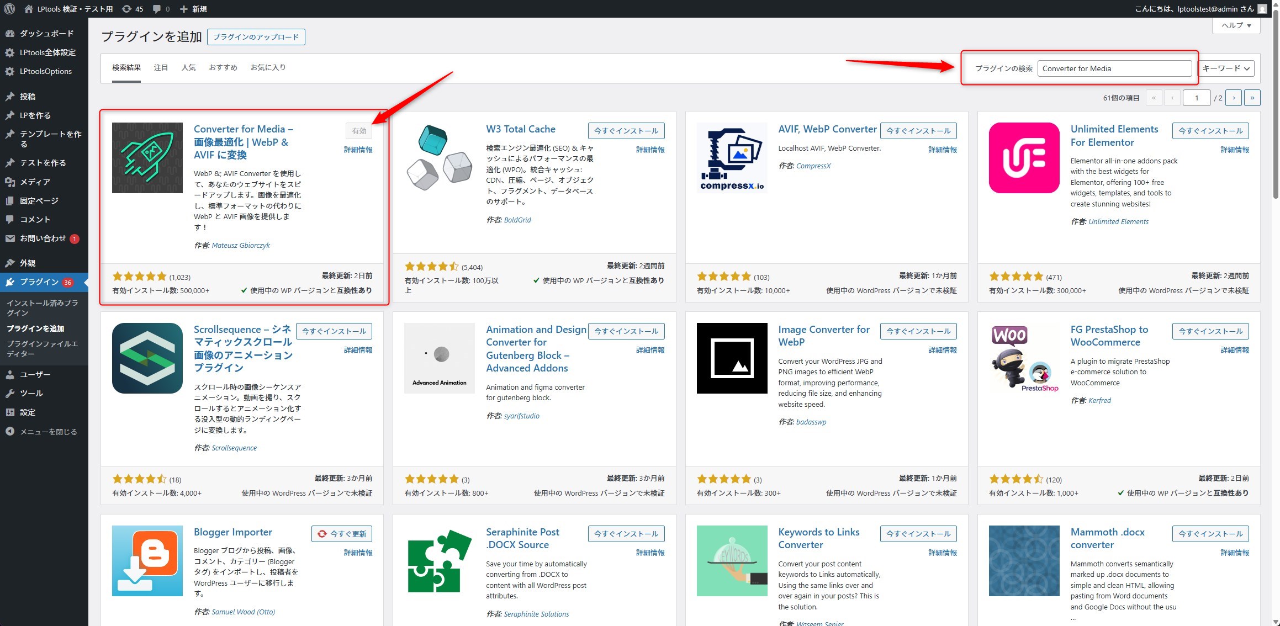Open LPtools全体設定 gear menu item
Screen dimensions: 1280x626
click(44, 52)
